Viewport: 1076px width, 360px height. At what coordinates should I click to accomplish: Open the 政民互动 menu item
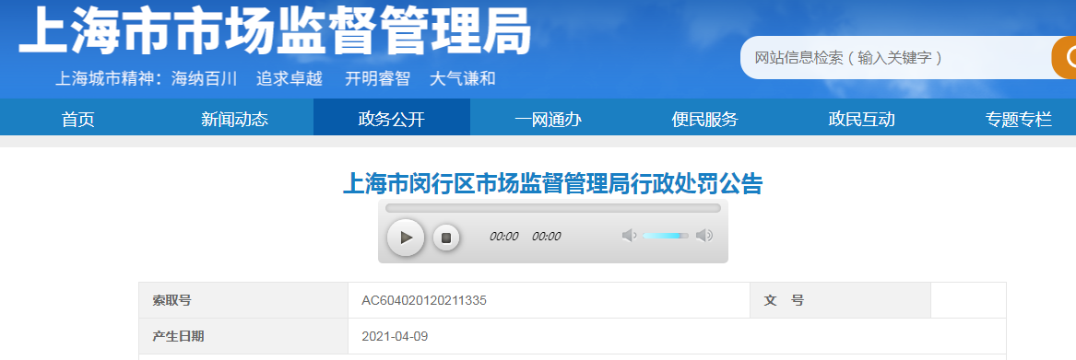(862, 120)
